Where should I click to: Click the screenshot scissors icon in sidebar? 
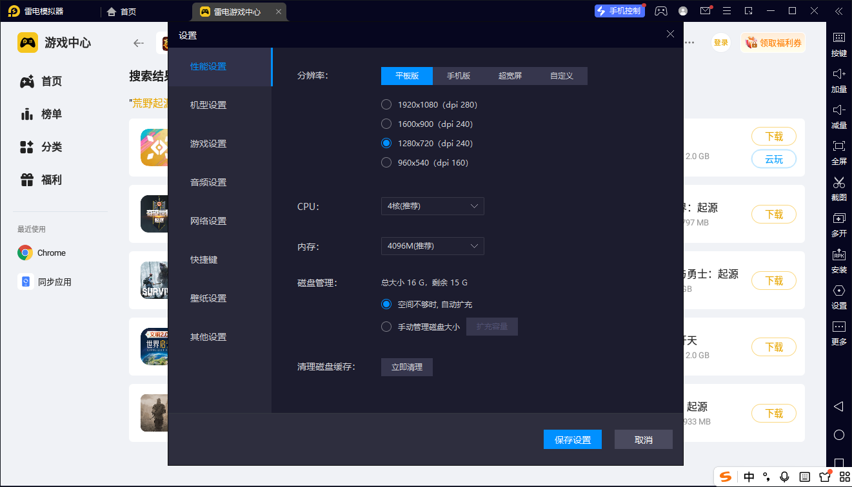click(x=838, y=183)
